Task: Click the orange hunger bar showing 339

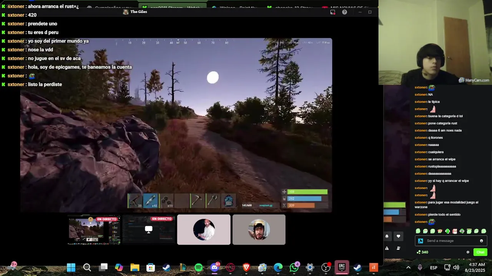Action: (x=301, y=205)
